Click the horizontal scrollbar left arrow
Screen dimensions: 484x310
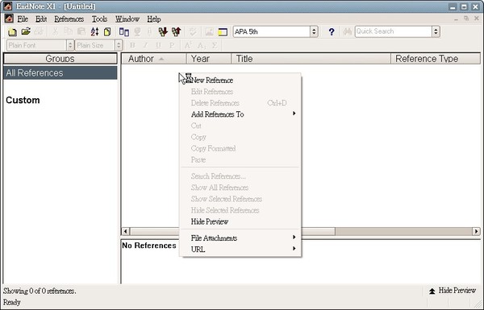click(x=125, y=231)
